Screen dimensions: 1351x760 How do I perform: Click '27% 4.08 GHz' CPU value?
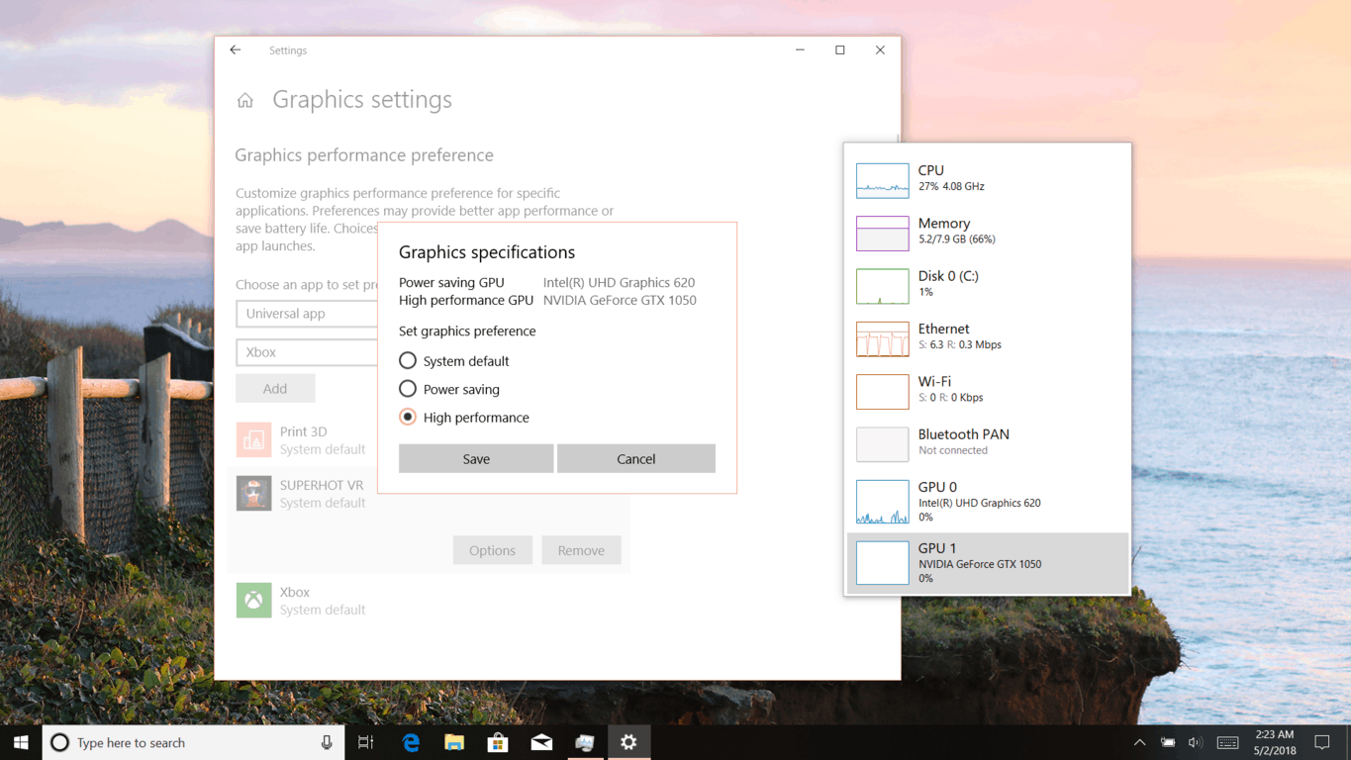click(x=951, y=186)
